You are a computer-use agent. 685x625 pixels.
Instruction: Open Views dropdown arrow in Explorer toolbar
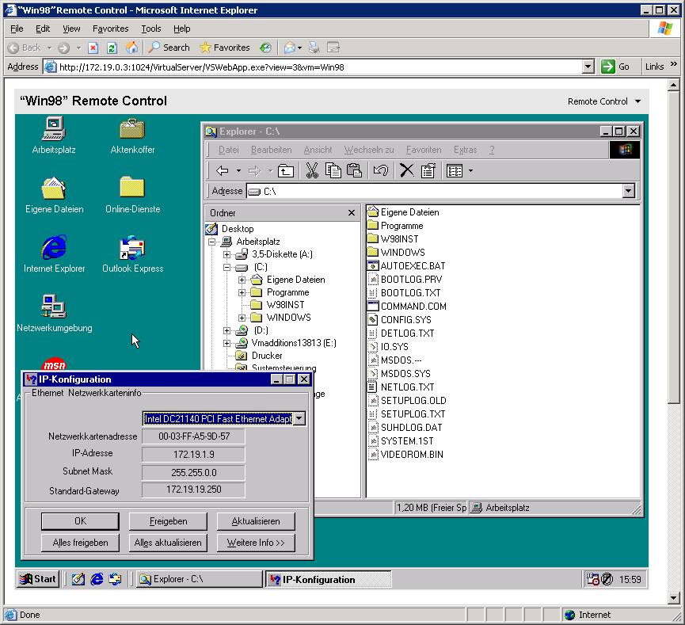(x=470, y=171)
